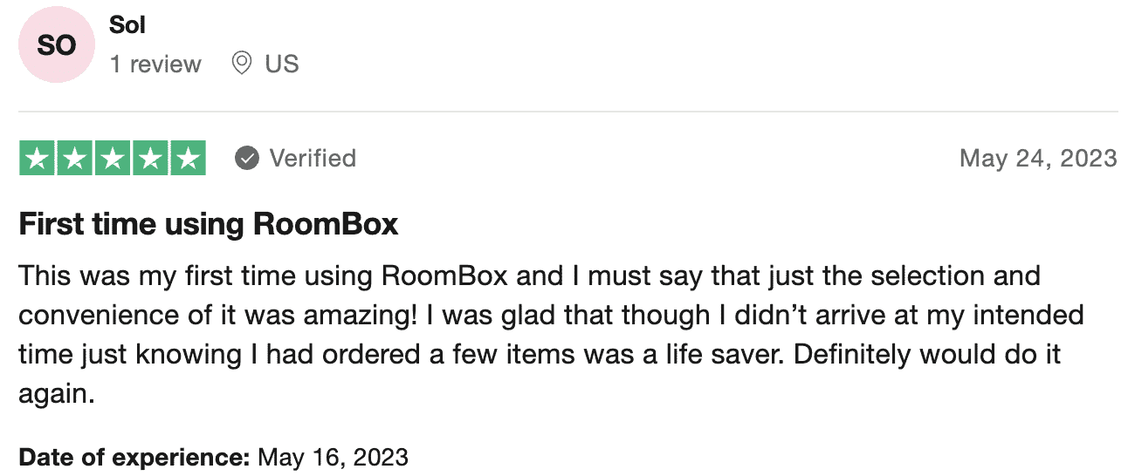
Task: Click the SO reviewer avatar circle
Action: tap(57, 46)
